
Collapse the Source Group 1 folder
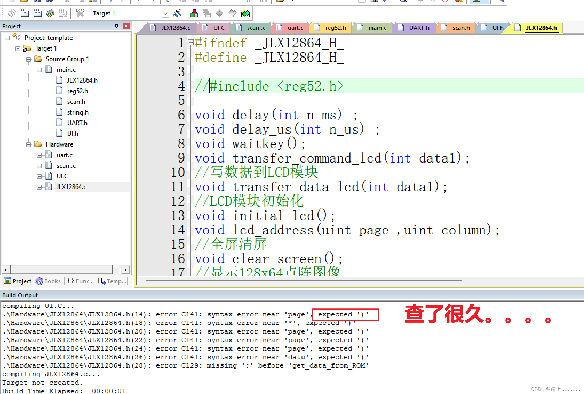click(29, 59)
